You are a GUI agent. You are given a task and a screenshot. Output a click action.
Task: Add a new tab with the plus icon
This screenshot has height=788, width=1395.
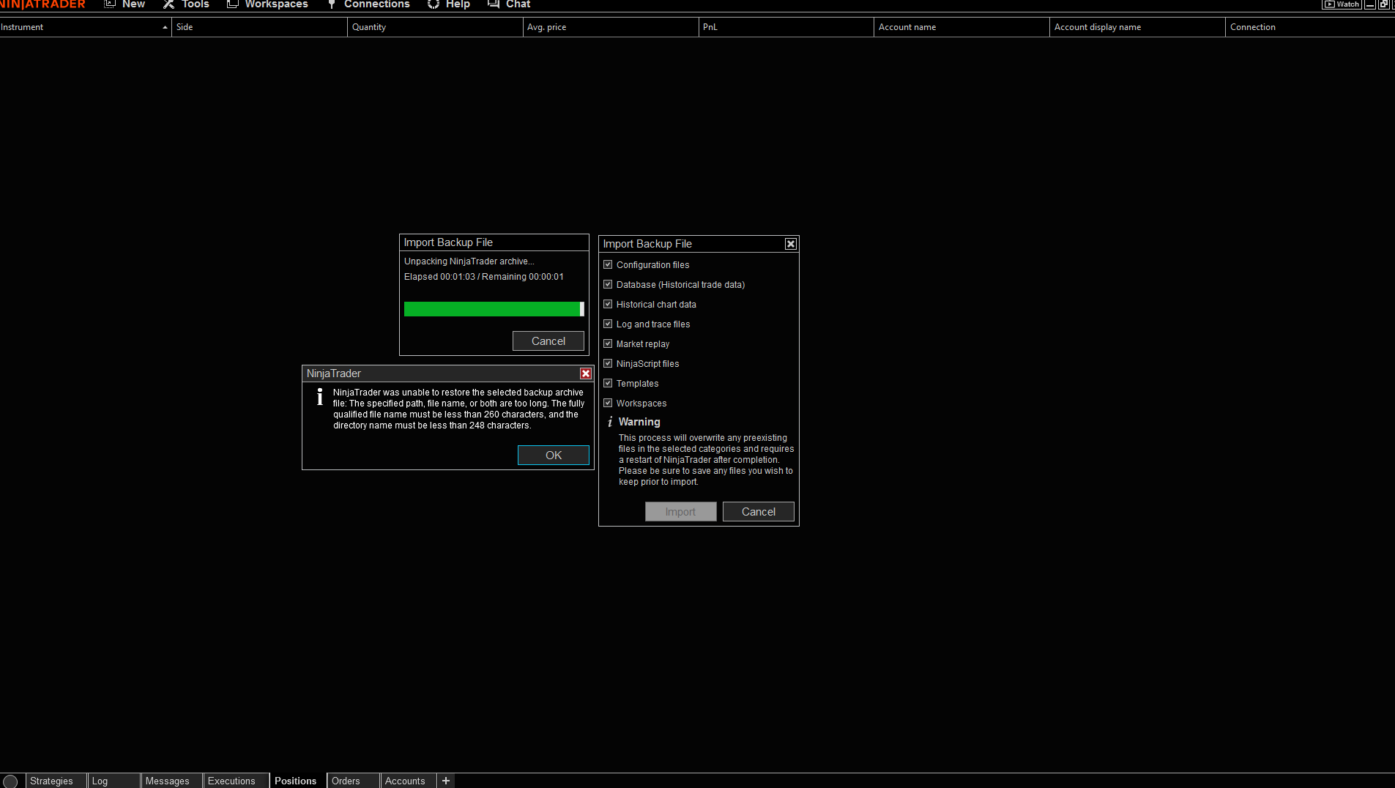tap(445, 781)
